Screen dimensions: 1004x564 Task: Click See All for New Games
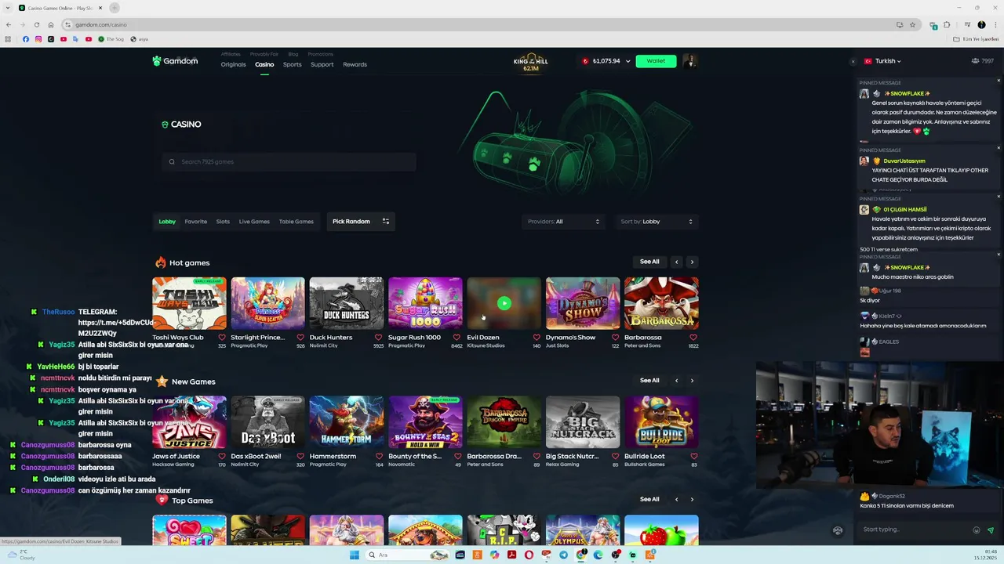(x=649, y=381)
